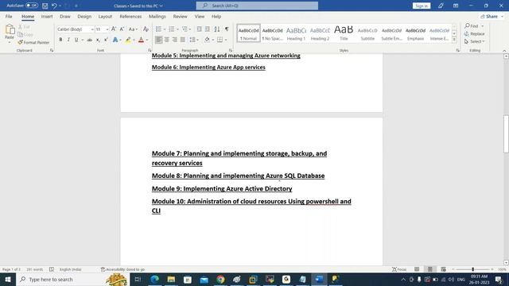
Task: Switch to the Layout tab
Action: [105, 16]
